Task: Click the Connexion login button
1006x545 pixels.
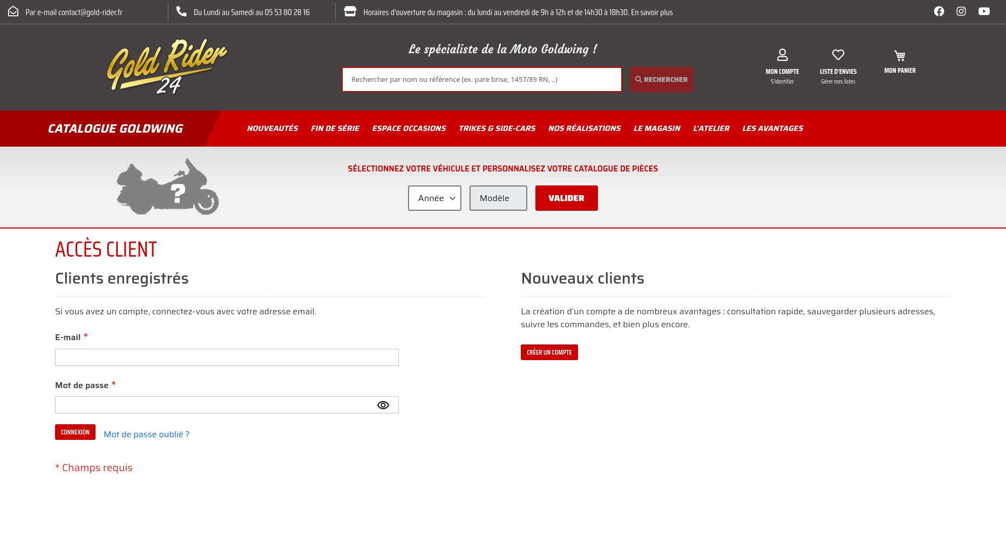Action: point(75,432)
